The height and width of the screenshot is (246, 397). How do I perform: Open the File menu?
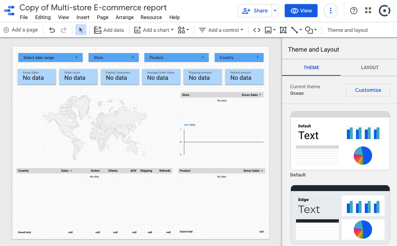point(23,17)
